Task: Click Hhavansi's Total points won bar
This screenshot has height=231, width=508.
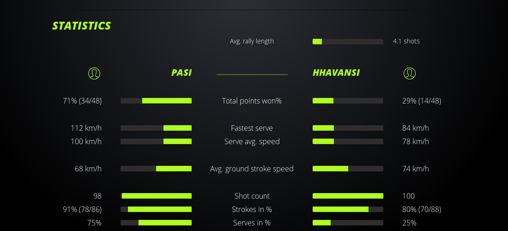Action: (x=348, y=101)
